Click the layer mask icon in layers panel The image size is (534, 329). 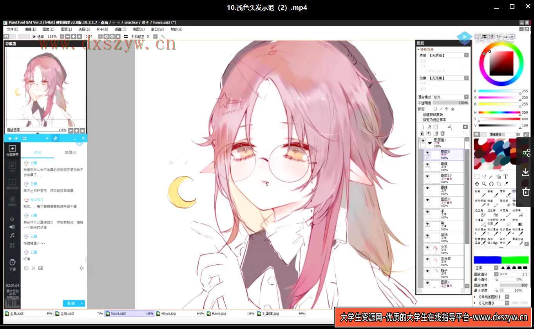(x=465, y=127)
